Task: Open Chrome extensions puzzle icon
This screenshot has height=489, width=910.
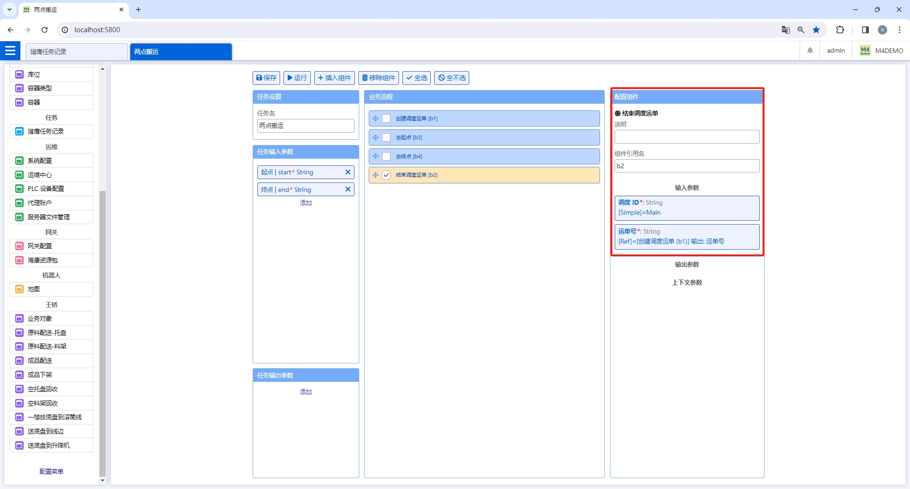Action: (840, 30)
